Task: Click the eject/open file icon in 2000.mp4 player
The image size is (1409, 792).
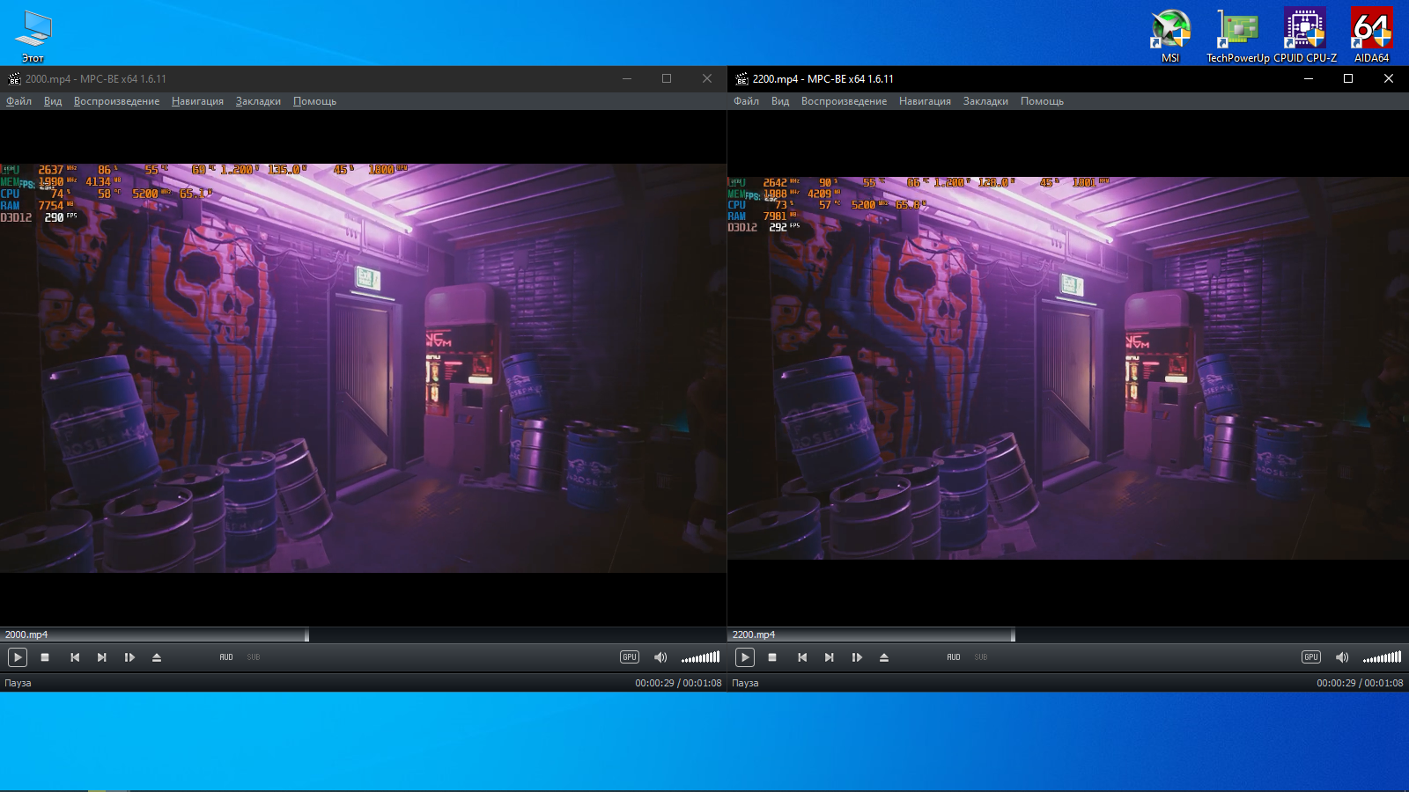Action: pyautogui.click(x=157, y=657)
